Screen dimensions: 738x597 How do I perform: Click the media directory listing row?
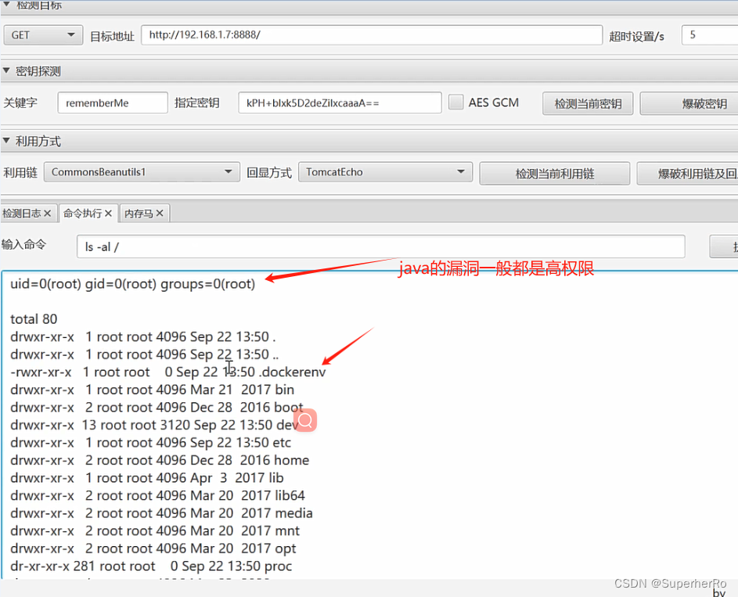161,512
